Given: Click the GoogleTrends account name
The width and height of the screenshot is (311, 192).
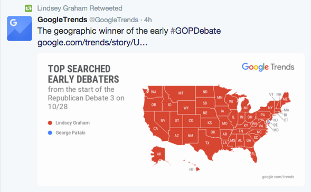Looking at the screenshot, I should point(62,20).
